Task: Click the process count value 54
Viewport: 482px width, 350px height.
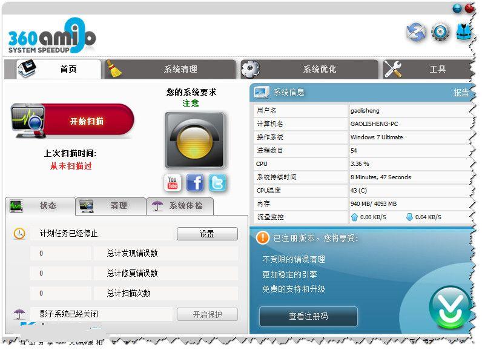Action: pos(354,151)
